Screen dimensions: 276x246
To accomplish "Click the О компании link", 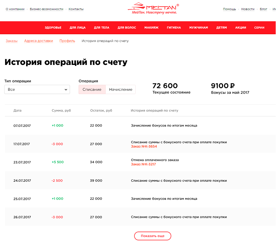I will [15, 9].
